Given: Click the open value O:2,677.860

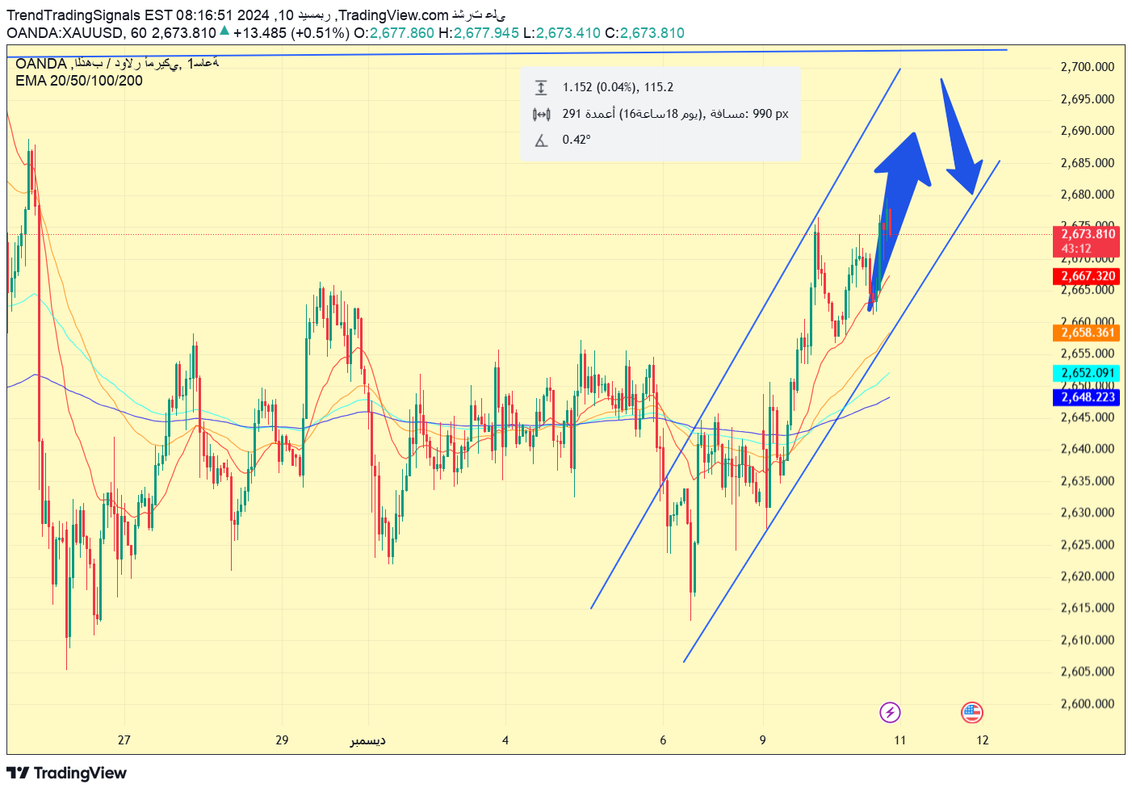Looking at the screenshot, I should 394,33.
